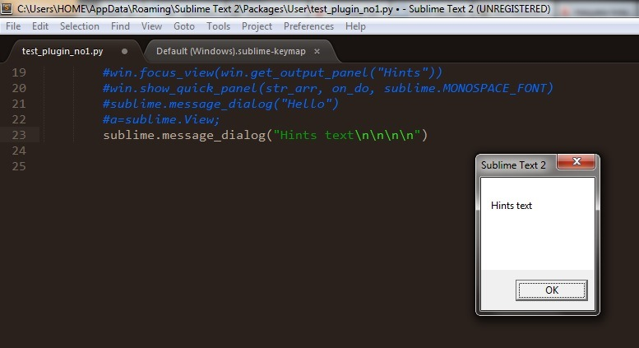Viewport: 639px width, 348px height.
Task: Open the Project menu
Action: point(257,26)
